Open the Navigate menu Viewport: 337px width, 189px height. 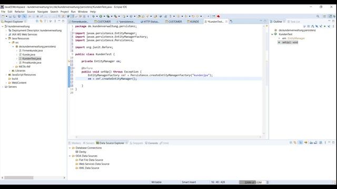tap(43, 12)
